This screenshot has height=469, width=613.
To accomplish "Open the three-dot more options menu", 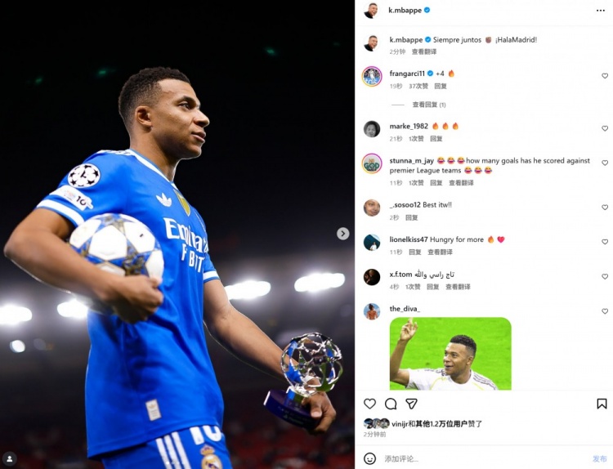I will [601, 11].
